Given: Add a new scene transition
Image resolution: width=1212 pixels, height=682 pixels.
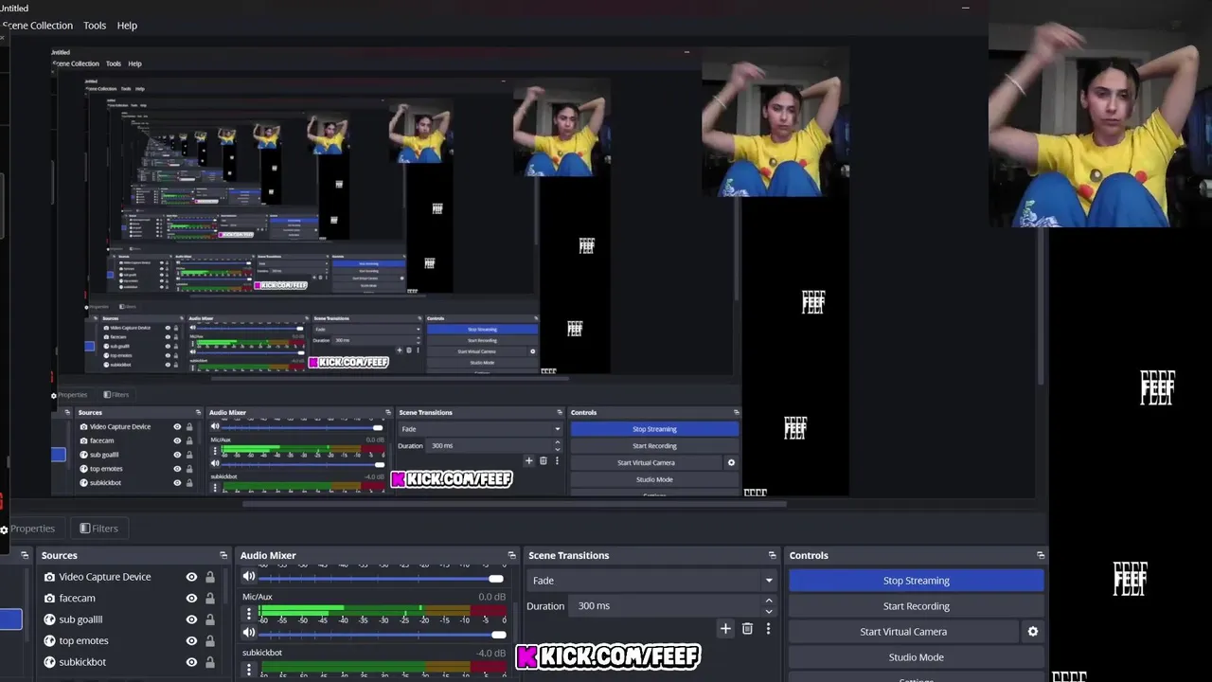Looking at the screenshot, I should [x=725, y=628].
